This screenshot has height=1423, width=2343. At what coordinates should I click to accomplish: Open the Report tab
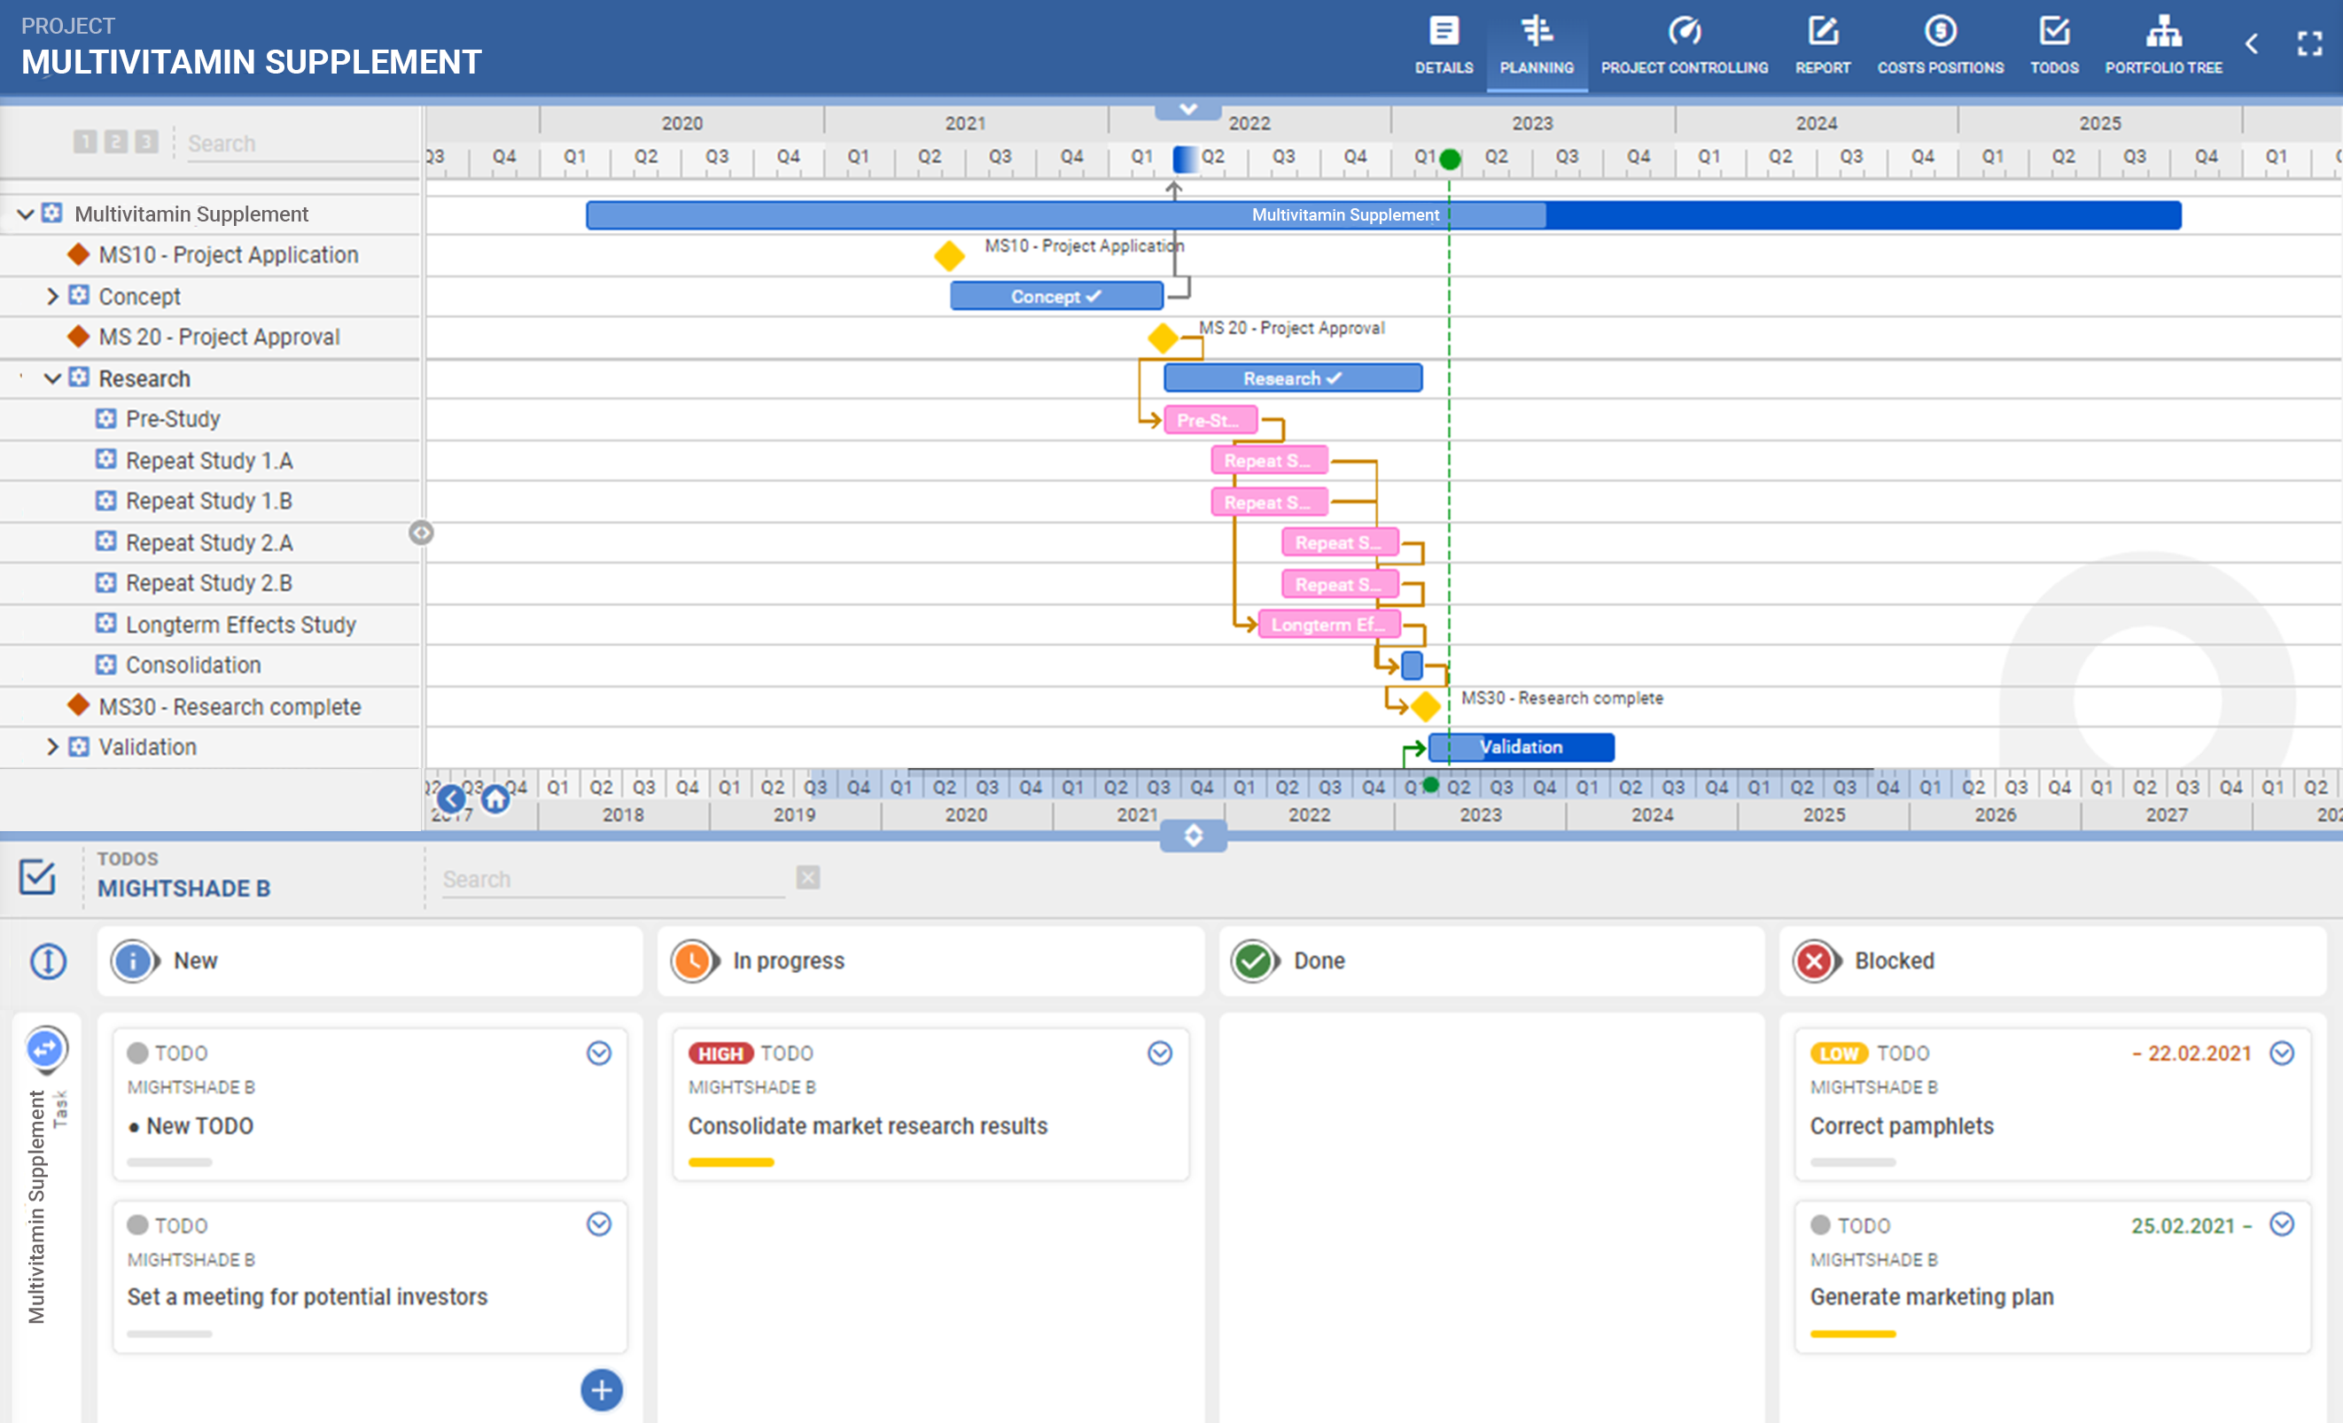pos(1822,44)
